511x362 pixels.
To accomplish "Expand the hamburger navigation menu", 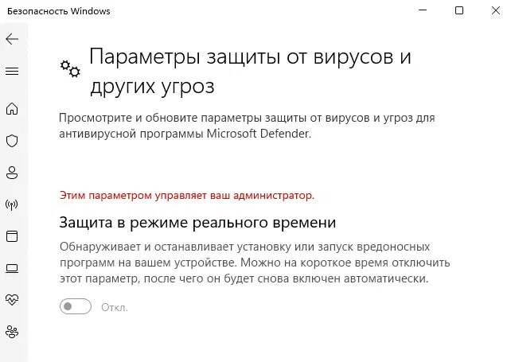I will pos(12,72).
